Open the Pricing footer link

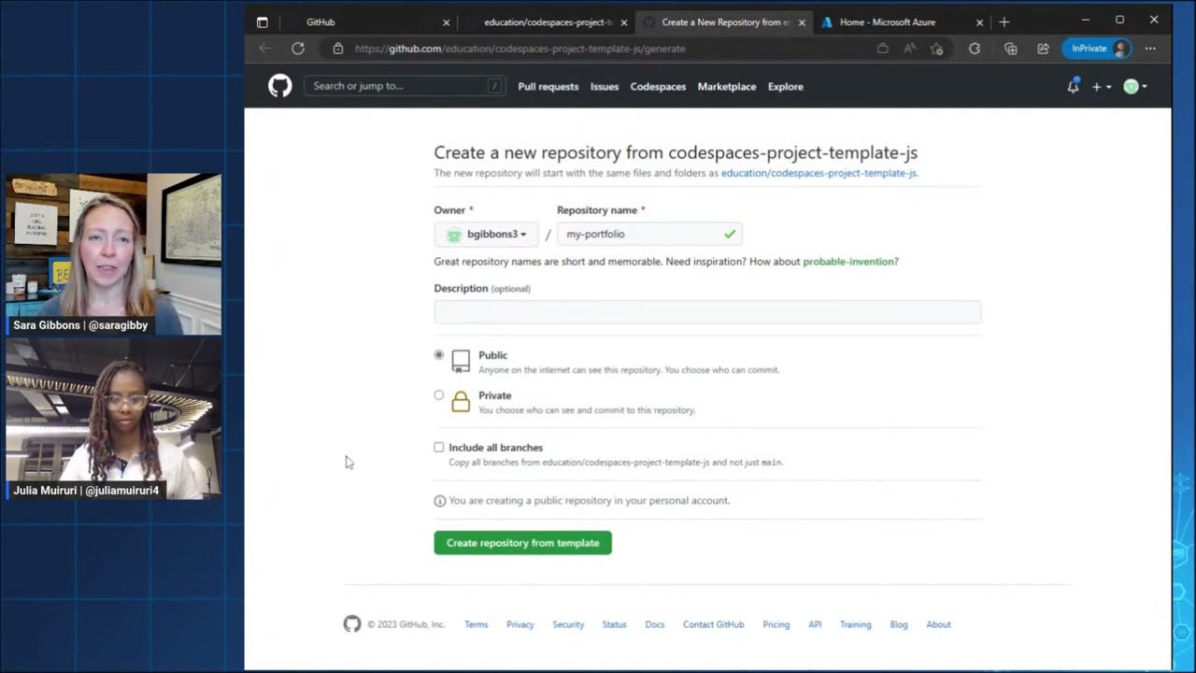[x=776, y=624]
